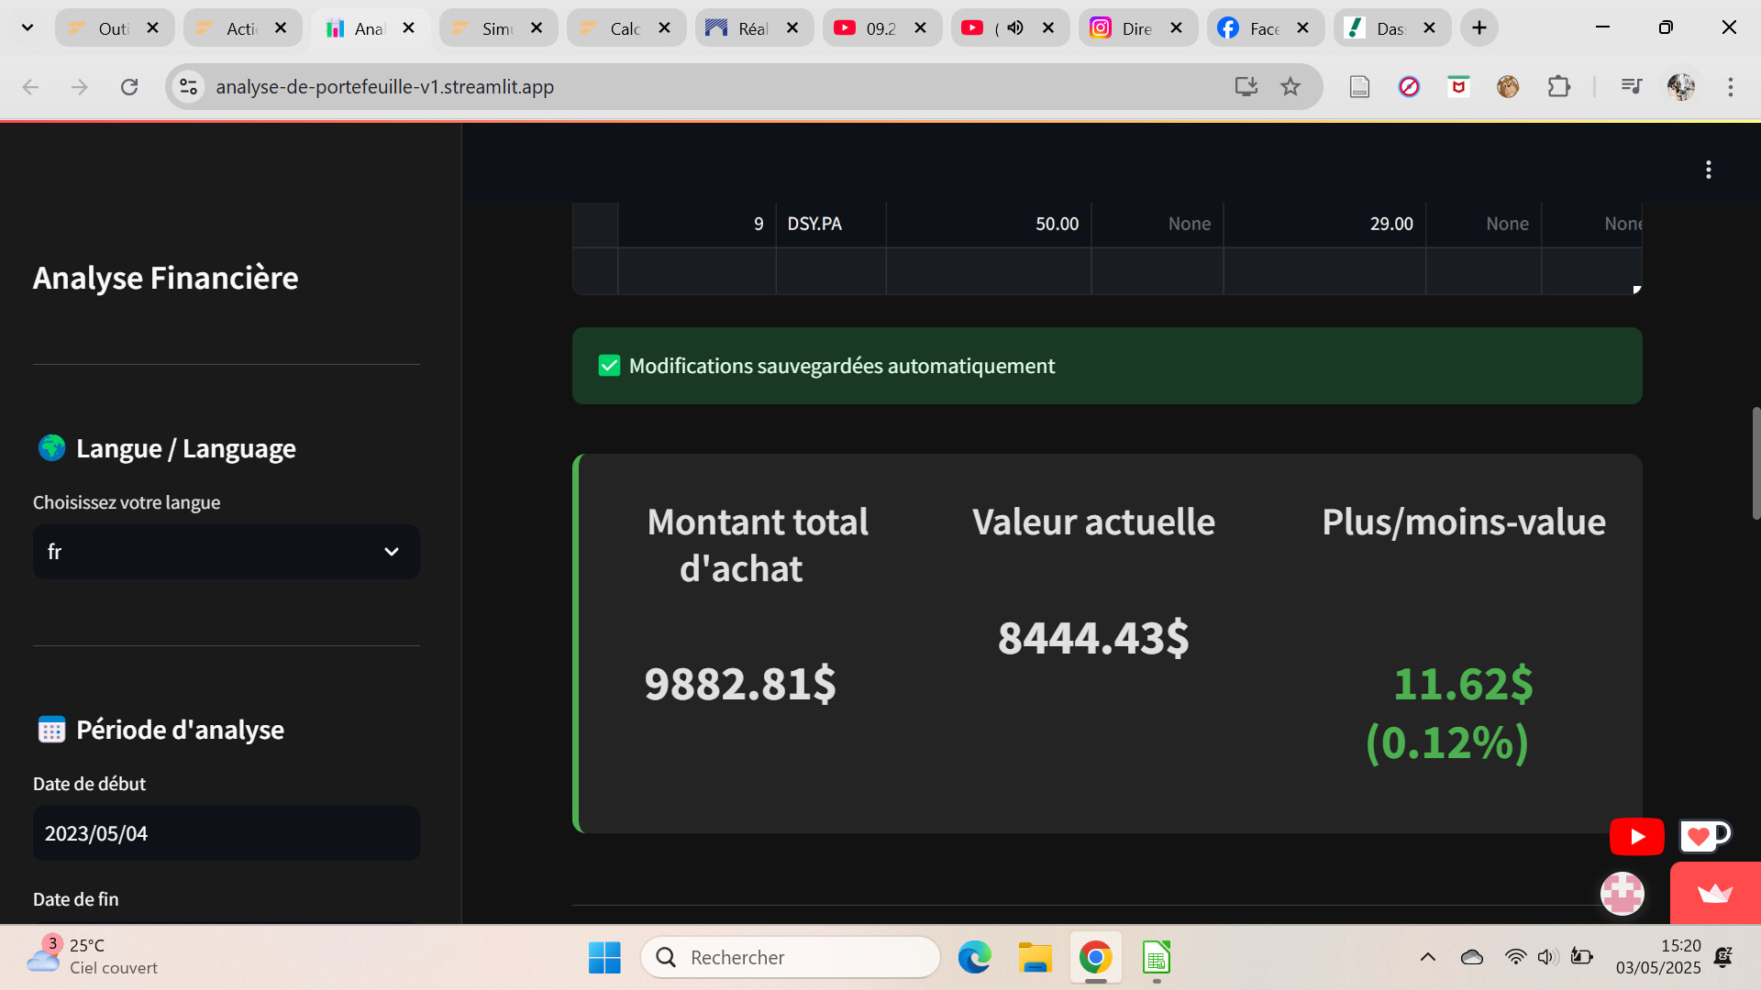Viewport: 1761px width, 990px height.
Task: Open Chrome extensions puzzle icon
Action: coord(1558,87)
